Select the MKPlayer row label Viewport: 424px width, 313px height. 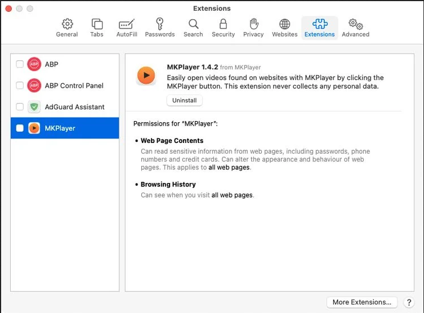point(60,128)
